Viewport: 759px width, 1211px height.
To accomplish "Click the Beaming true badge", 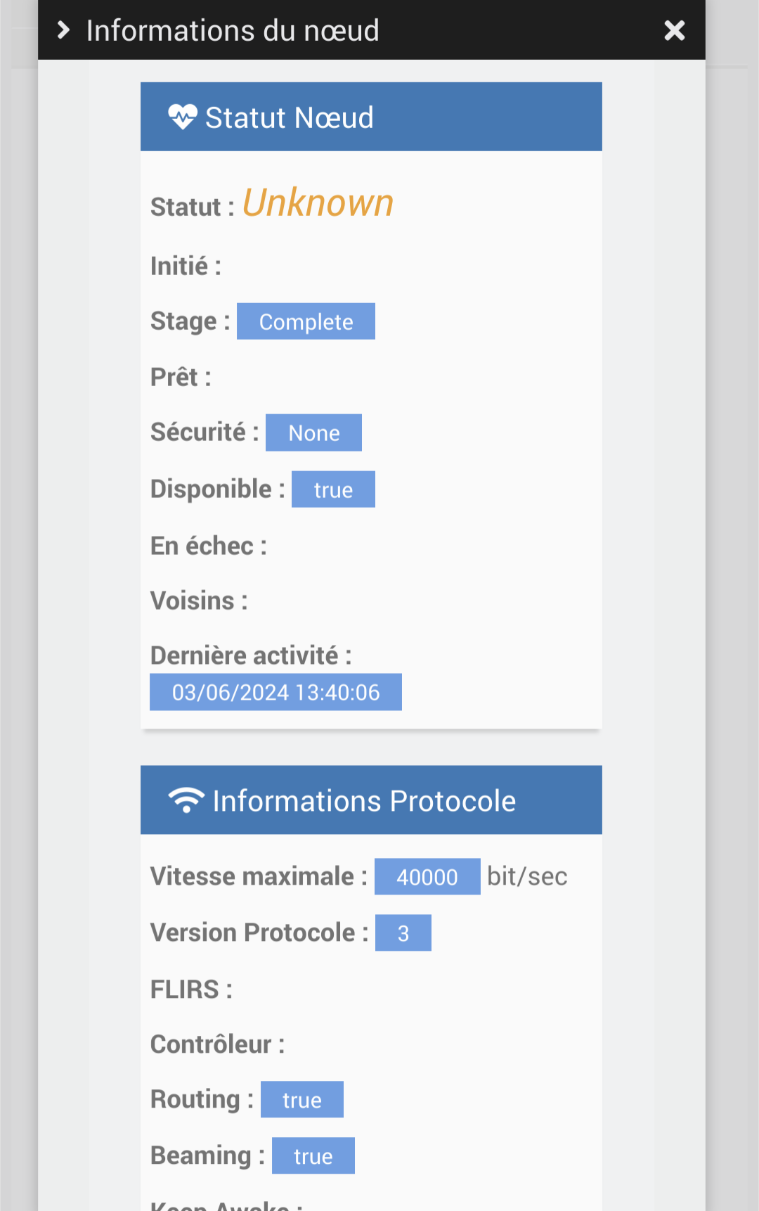I will [x=313, y=1155].
